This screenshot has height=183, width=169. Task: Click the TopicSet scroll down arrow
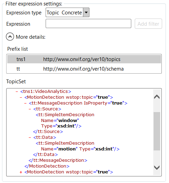tap(157, 168)
